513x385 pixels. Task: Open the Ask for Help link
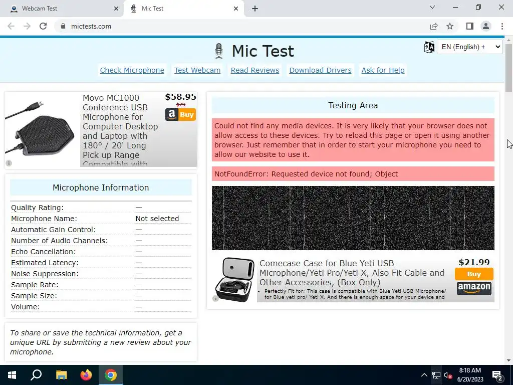pyautogui.click(x=383, y=70)
